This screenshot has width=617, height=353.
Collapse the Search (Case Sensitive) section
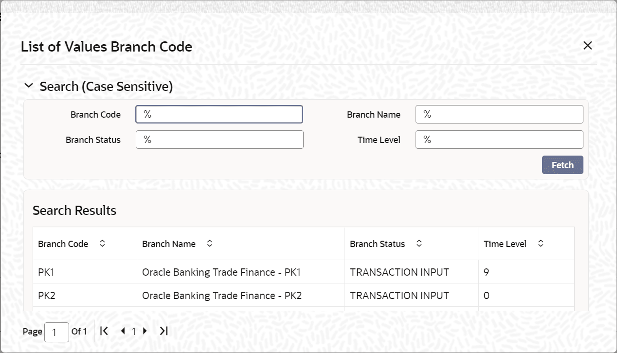click(29, 86)
